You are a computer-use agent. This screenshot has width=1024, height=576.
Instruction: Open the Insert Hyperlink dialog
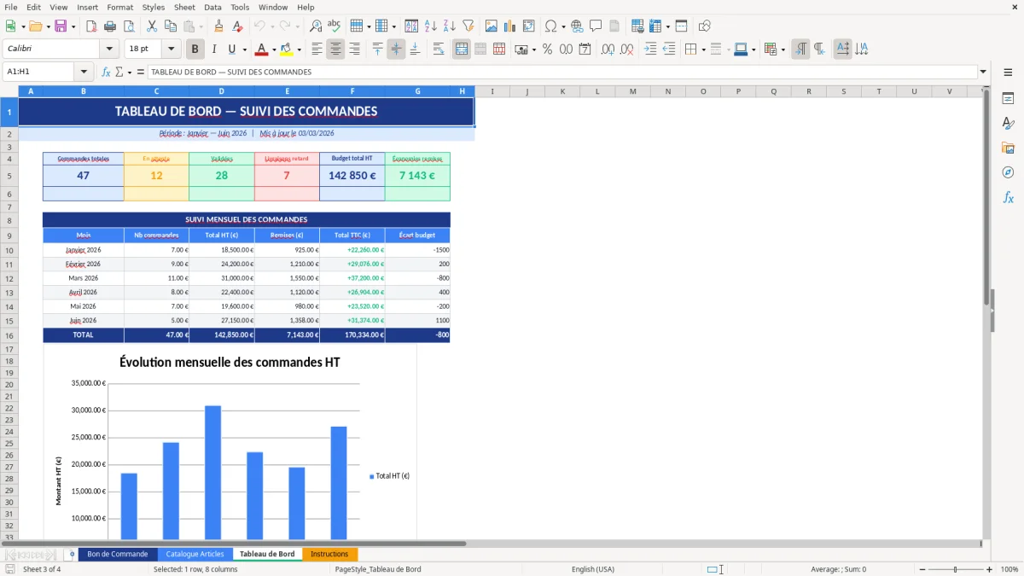(x=576, y=26)
